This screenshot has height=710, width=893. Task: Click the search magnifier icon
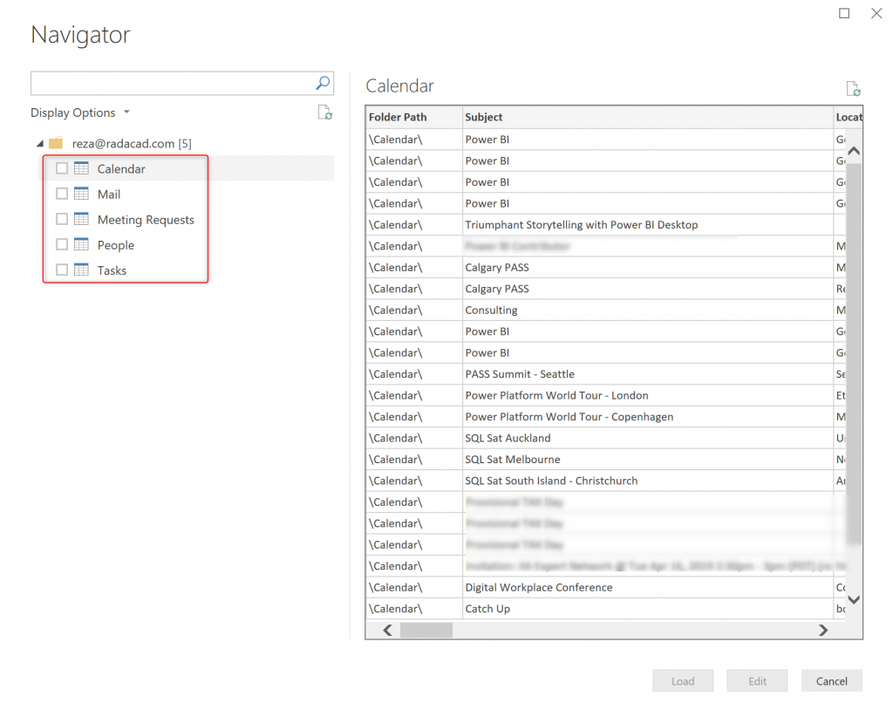pos(323,83)
